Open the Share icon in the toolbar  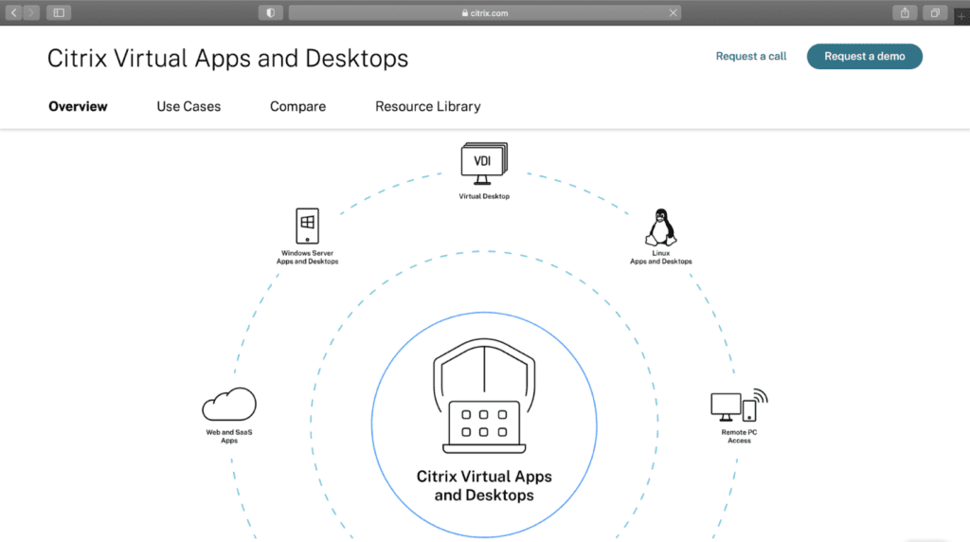[x=905, y=12]
